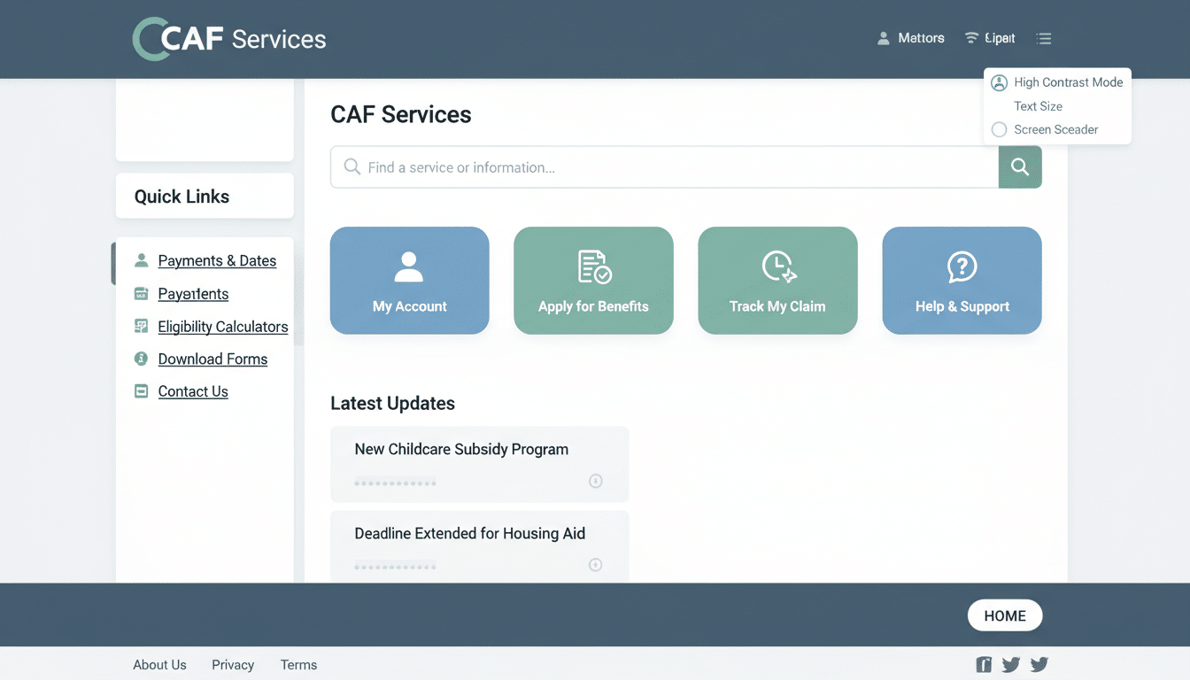This screenshot has height=680, width=1190.
Task: Open the Payments & Dates link
Action: click(217, 260)
